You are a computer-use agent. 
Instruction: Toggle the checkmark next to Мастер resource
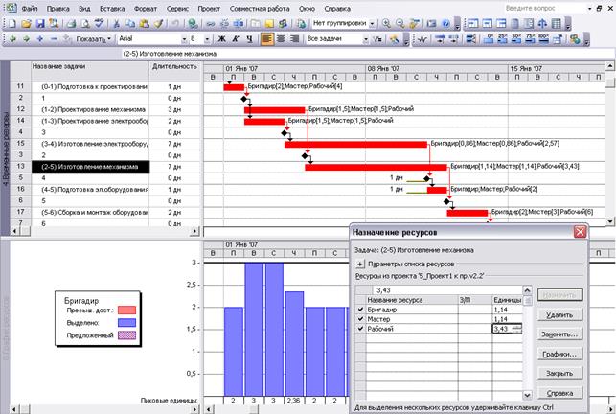coord(360,319)
